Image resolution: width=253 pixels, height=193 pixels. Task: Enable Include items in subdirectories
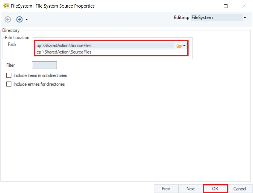point(9,75)
